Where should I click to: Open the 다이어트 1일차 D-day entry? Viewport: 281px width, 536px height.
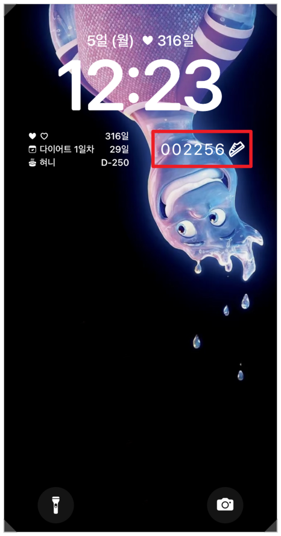pos(78,149)
